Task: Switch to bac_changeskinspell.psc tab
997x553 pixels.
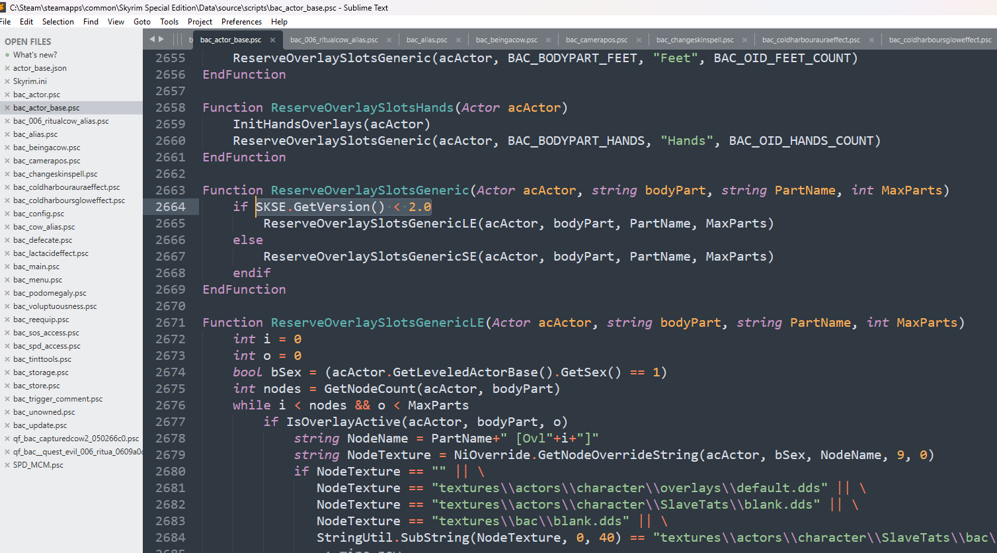Action: [695, 40]
